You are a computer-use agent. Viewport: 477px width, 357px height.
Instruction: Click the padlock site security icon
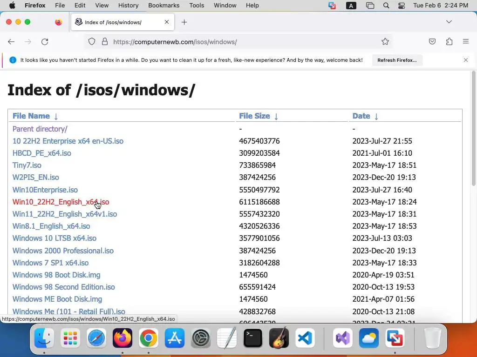coord(105,41)
